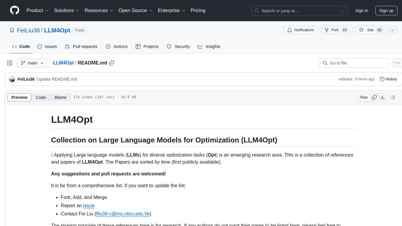Viewport: 402px width, 226px height.
Task: Focus the Search or jump to field
Action: [x=300, y=11]
